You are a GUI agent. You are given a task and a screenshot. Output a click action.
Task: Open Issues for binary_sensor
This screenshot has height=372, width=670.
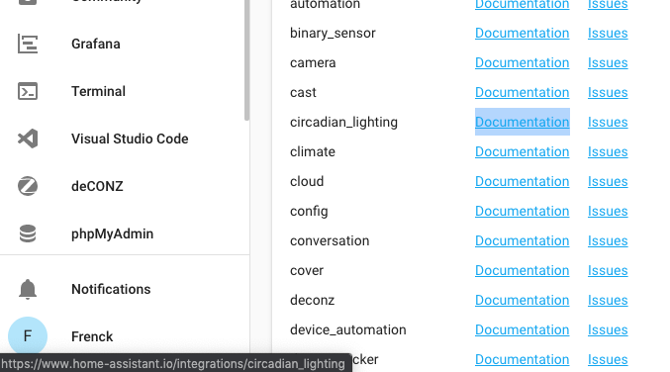pos(608,33)
